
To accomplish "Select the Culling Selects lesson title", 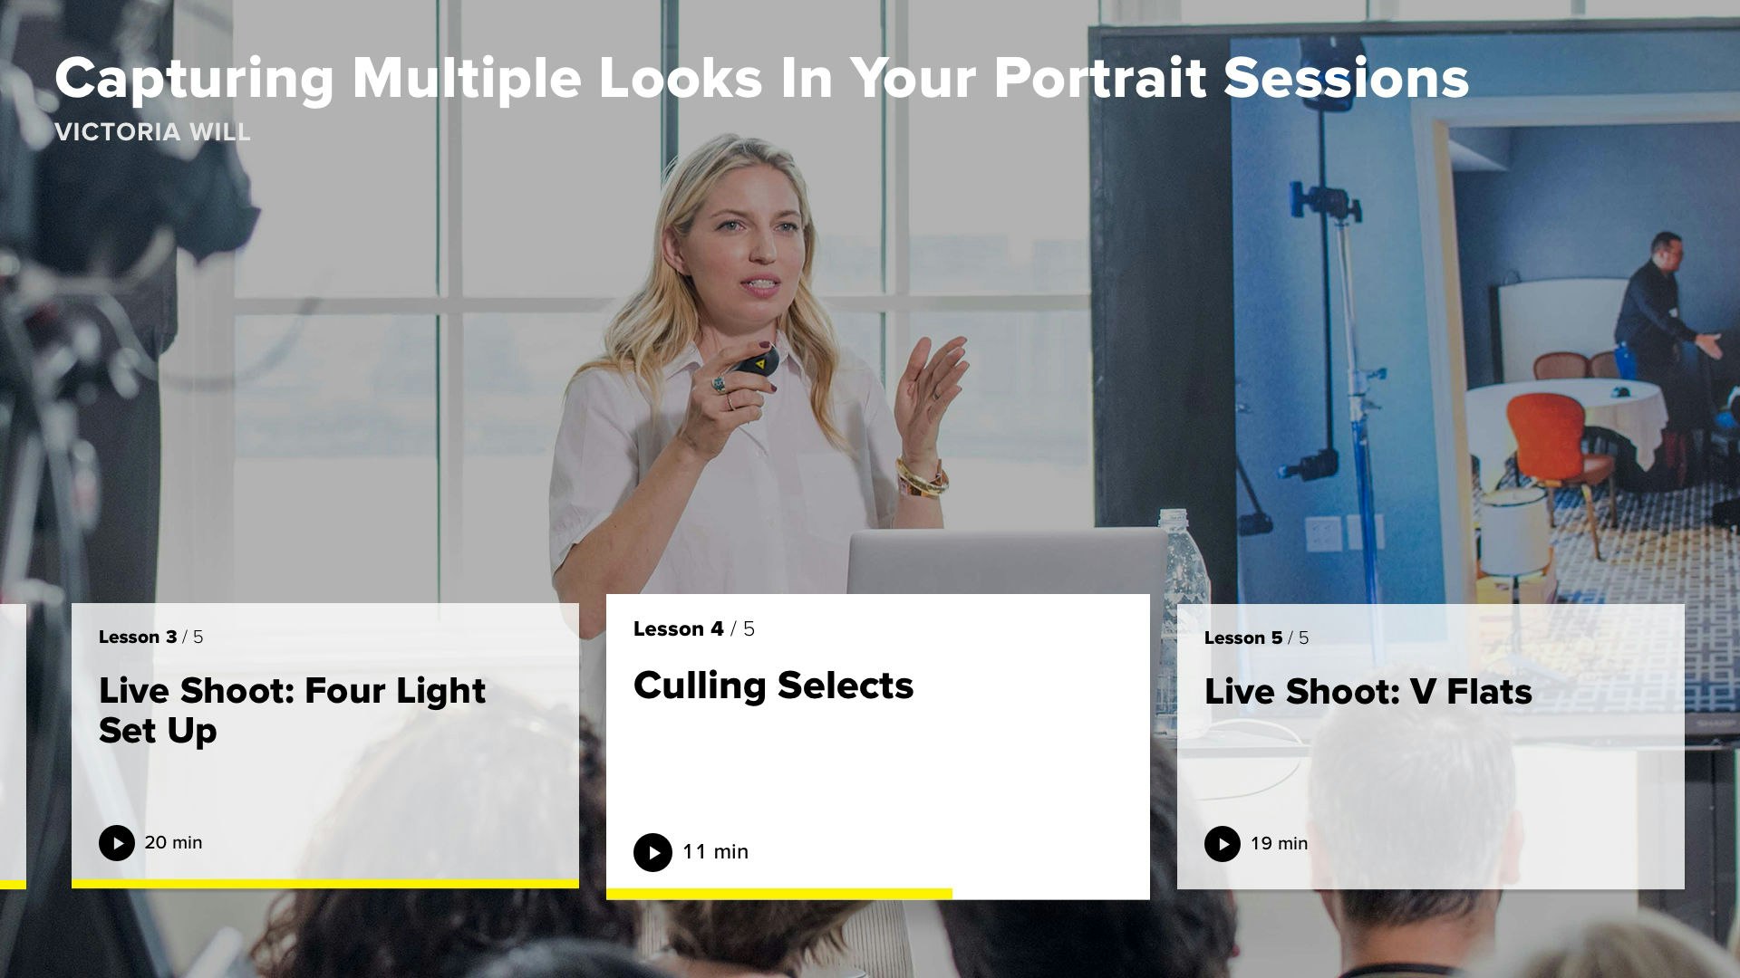I will [x=773, y=686].
